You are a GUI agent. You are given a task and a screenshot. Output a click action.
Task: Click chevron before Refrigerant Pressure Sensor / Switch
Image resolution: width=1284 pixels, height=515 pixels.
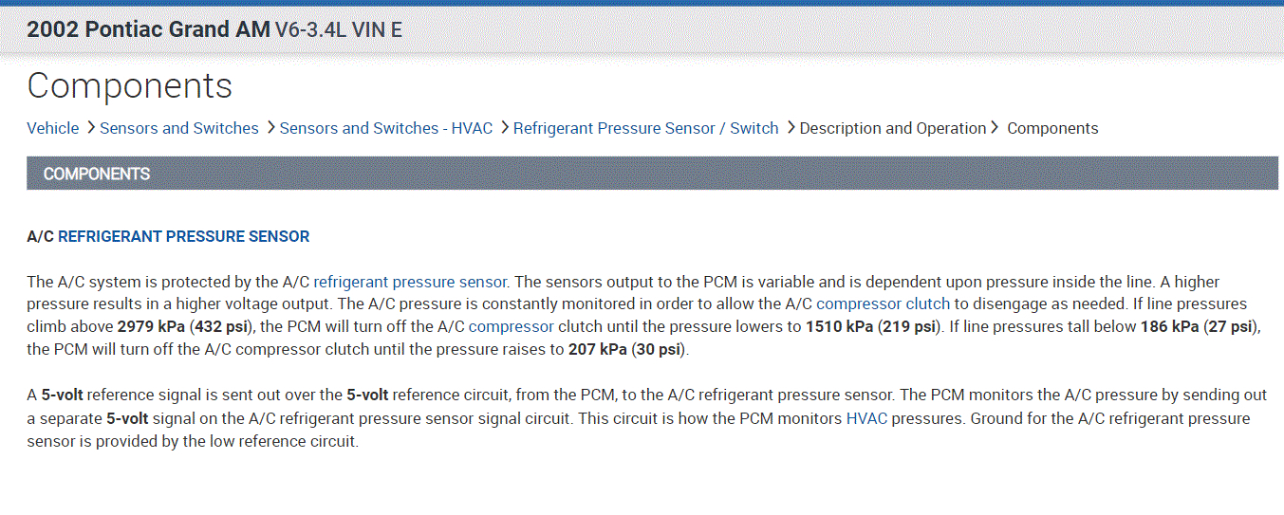[504, 127]
